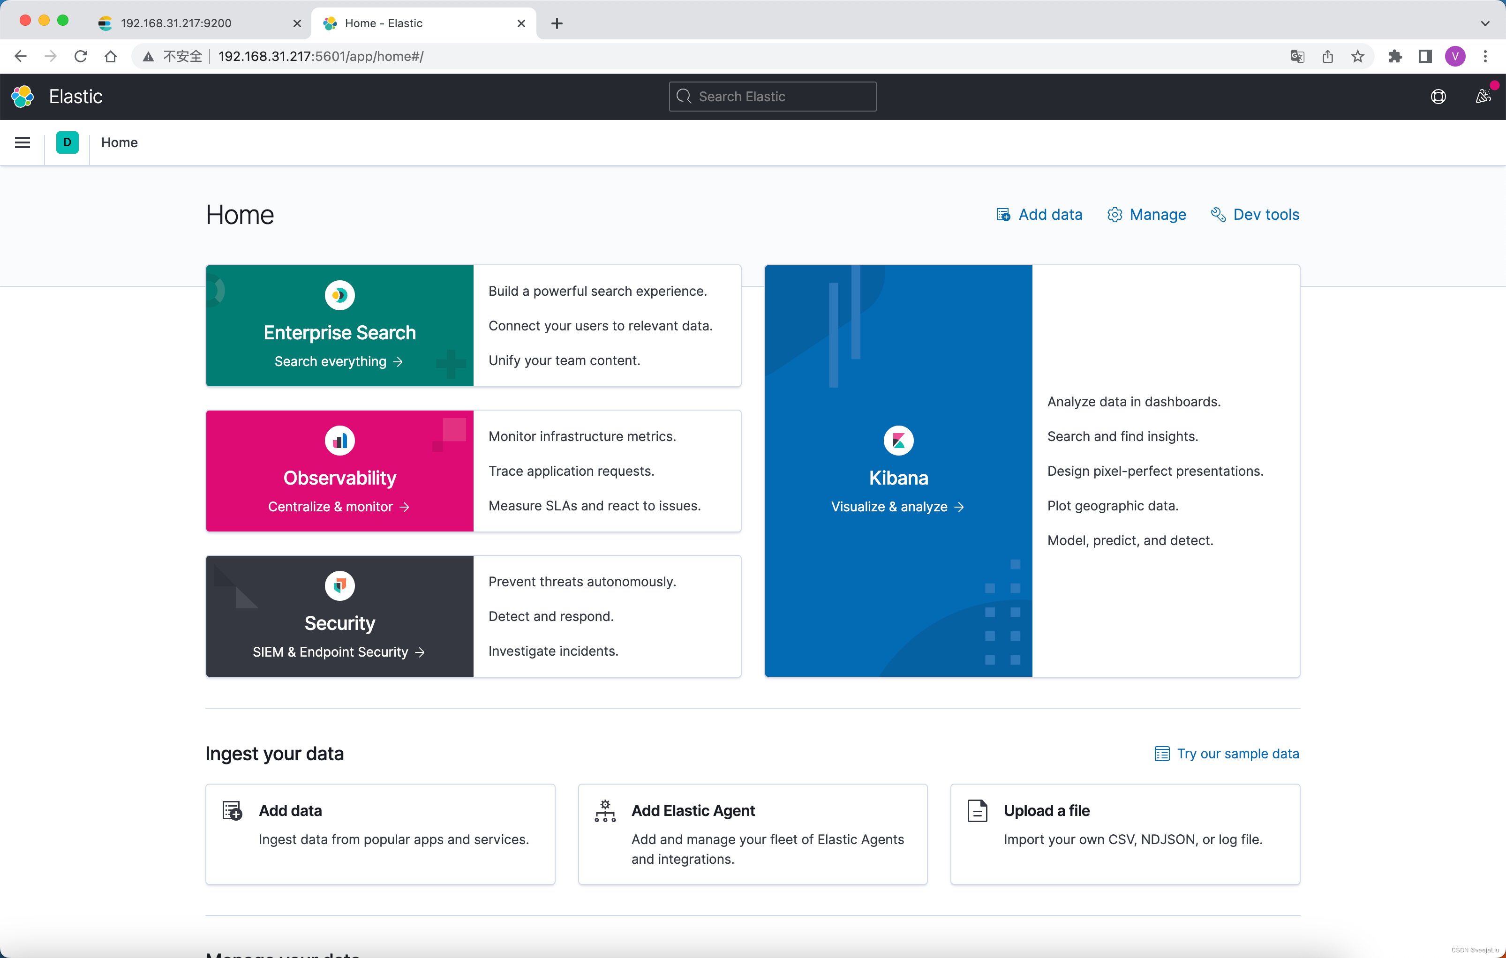Toggle the browser side panel icon
This screenshot has width=1506, height=958.
[1425, 56]
